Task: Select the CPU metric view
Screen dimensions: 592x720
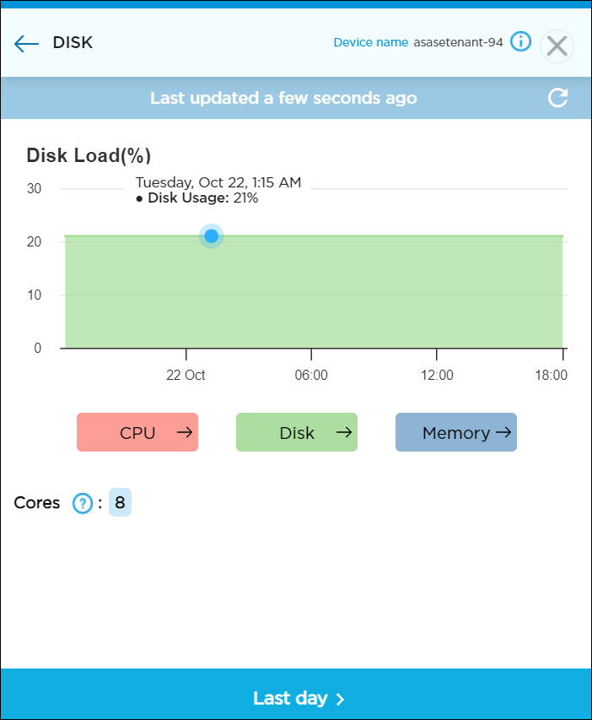Action: [137, 431]
